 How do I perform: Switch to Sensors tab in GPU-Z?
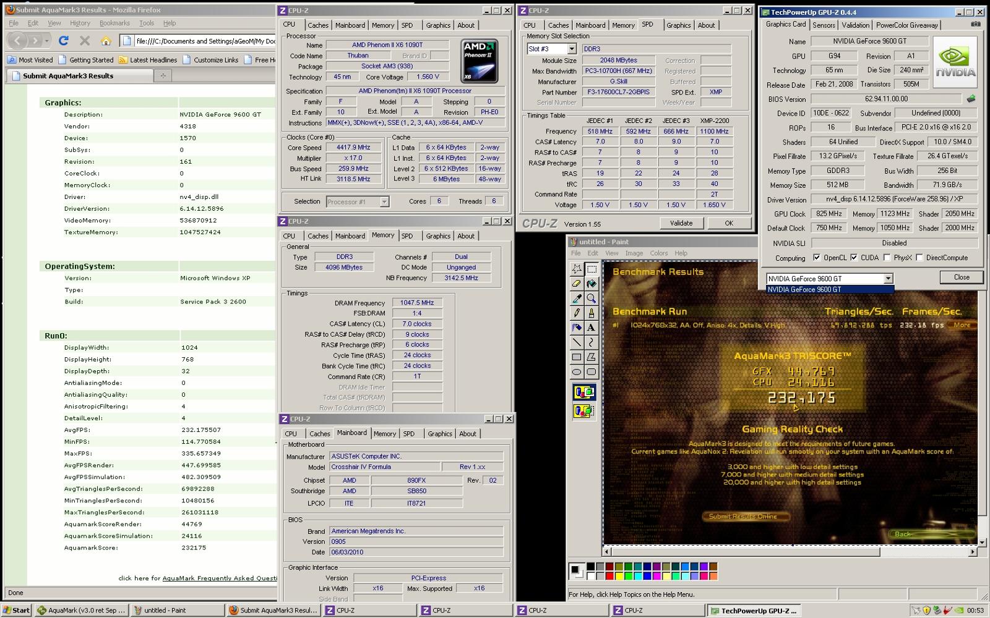point(824,25)
